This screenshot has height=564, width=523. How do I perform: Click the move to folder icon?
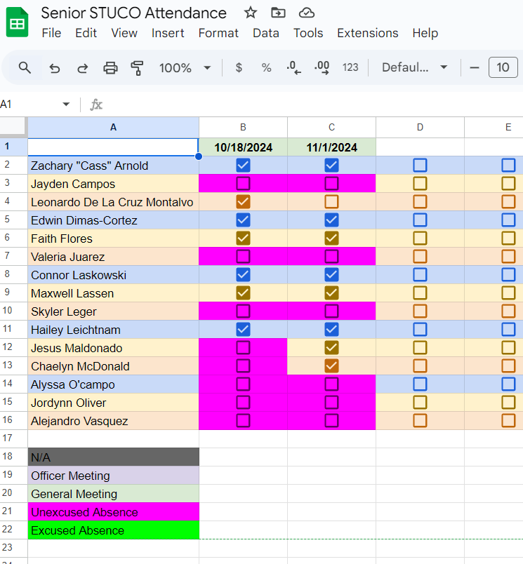[278, 13]
